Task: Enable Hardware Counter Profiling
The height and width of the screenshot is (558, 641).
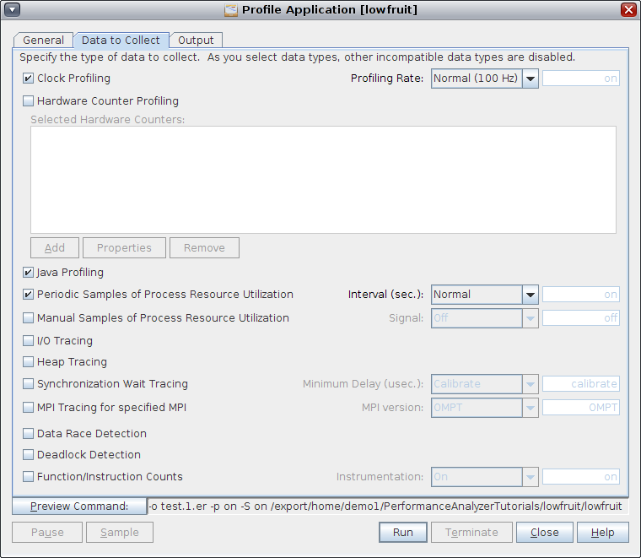Action: click(28, 100)
